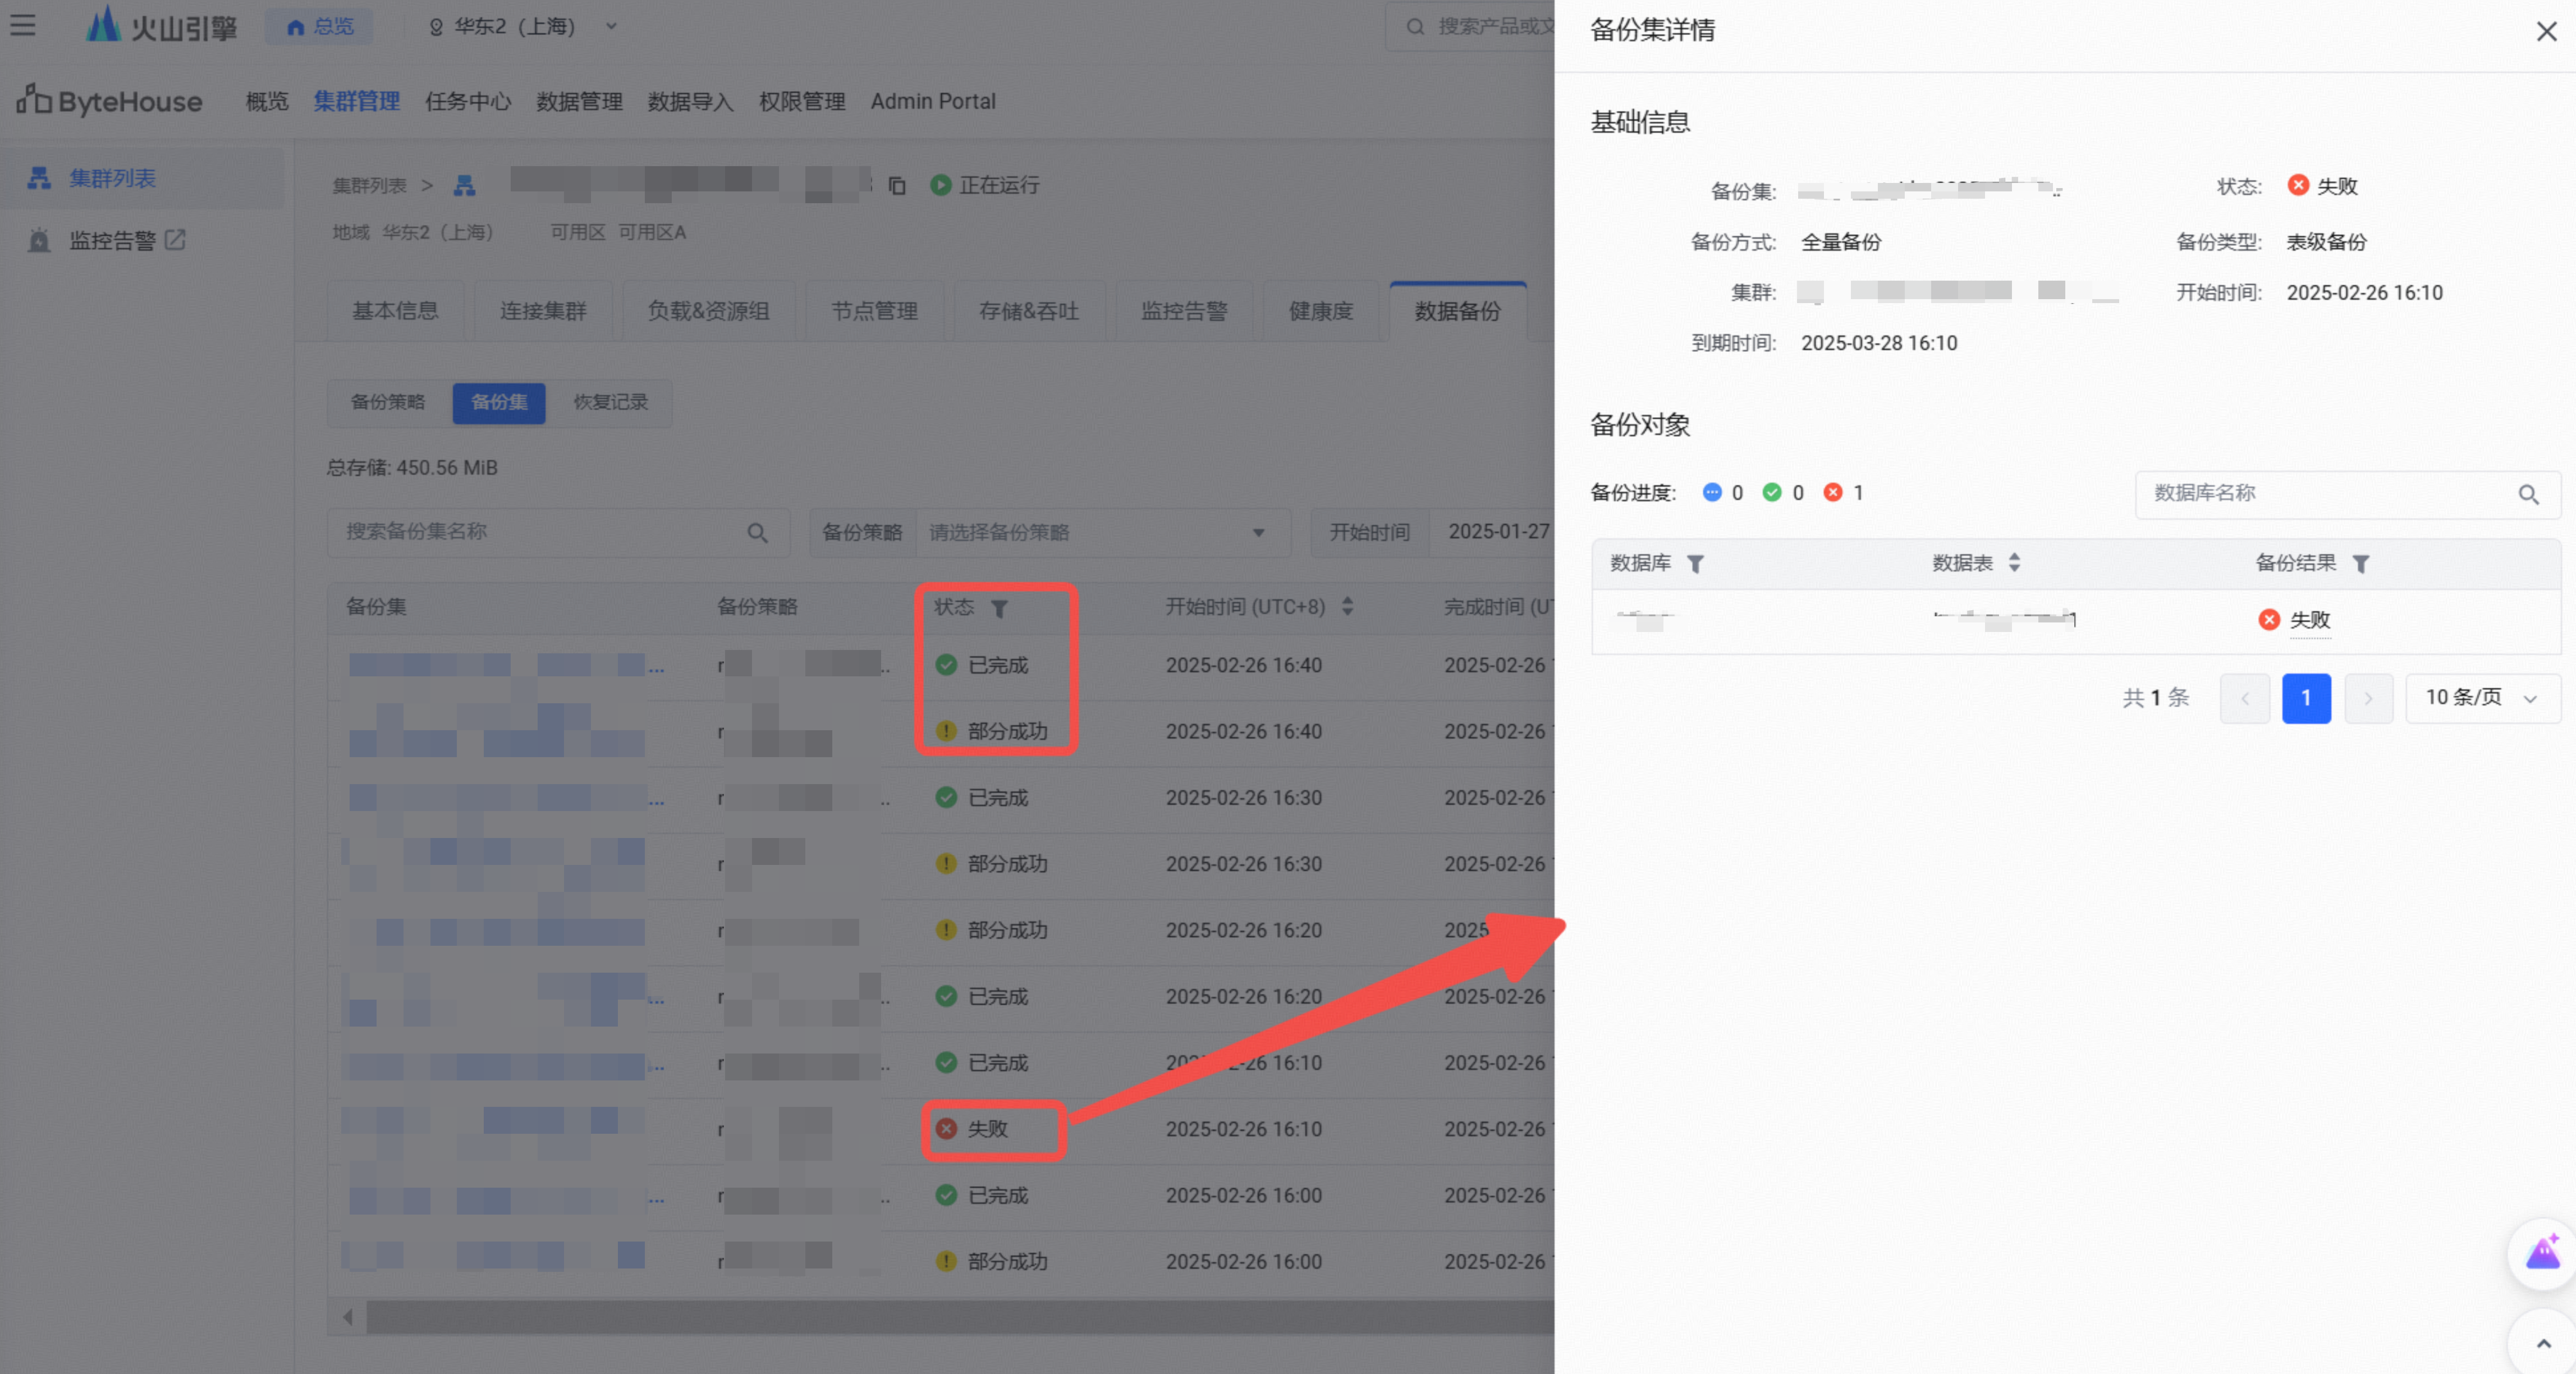
Task: Select the 恢复记录 sub-tab
Action: pos(610,402)
